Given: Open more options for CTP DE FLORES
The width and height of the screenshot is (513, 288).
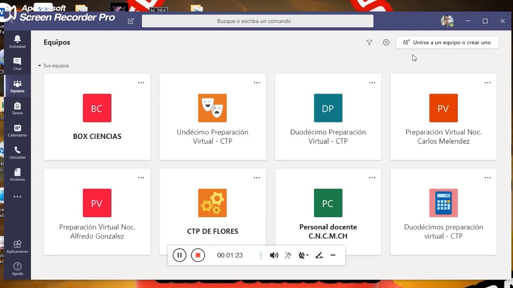Looking at the screenshot, I should 256,178.
